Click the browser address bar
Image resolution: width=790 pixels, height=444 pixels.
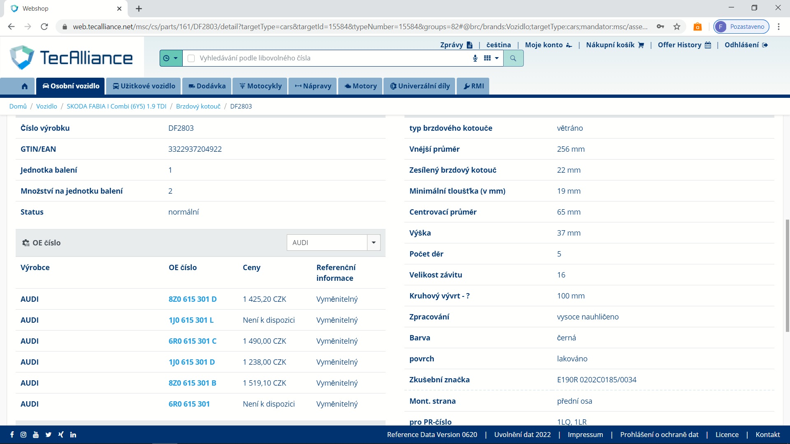(360, 27)
